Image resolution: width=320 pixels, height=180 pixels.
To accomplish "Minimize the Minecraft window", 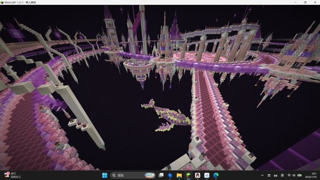I will coord(296,3).
